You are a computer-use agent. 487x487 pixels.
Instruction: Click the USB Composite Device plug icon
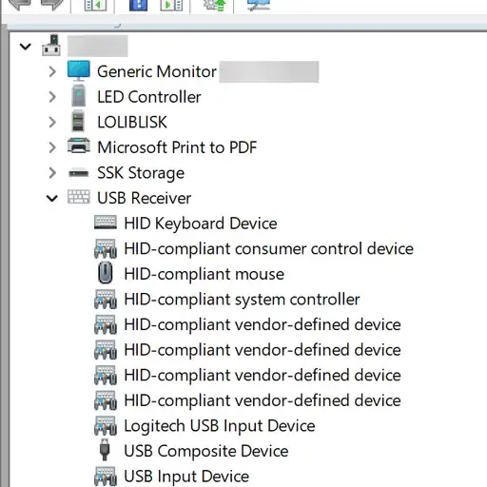[105, 450]
